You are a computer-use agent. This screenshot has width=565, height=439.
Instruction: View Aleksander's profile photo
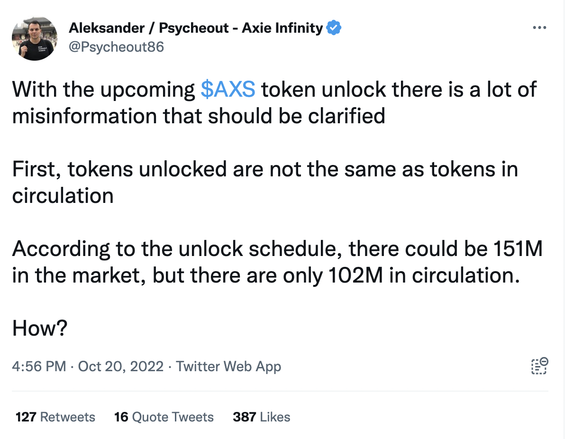(x=35, y=38)
